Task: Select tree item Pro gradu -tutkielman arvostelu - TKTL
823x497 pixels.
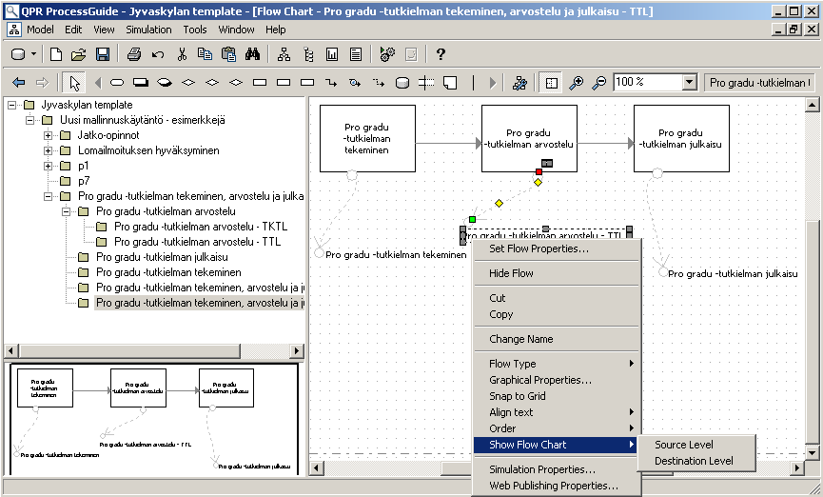Action: [201, 227]
